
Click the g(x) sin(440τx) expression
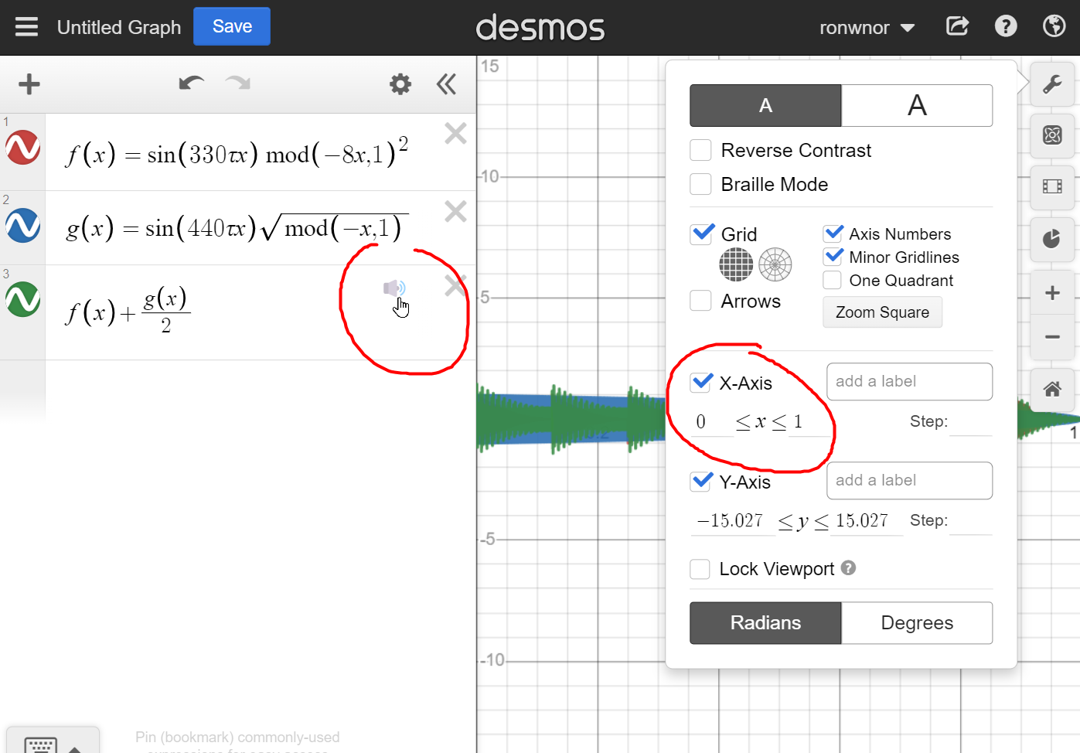tap(237, 227)
